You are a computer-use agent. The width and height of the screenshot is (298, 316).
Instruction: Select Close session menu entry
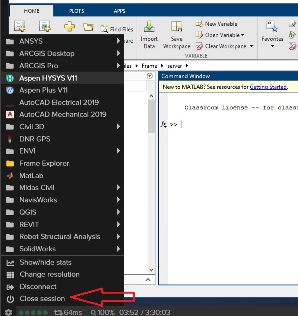(42, 298)
